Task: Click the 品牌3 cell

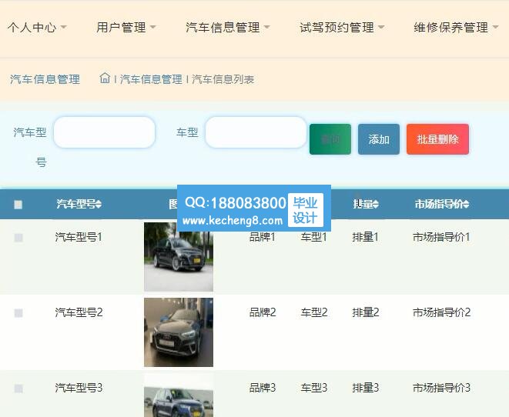Action: [263, 388]
